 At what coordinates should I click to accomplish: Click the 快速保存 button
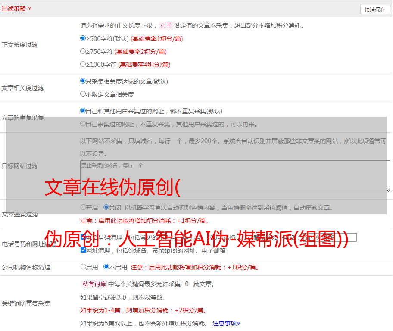pyautogui.click(x=375, y=9)
